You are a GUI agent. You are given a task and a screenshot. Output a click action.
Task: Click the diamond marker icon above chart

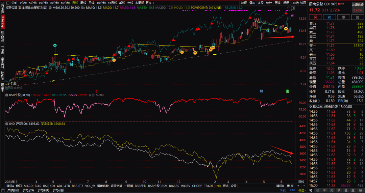tap(289, 8)
